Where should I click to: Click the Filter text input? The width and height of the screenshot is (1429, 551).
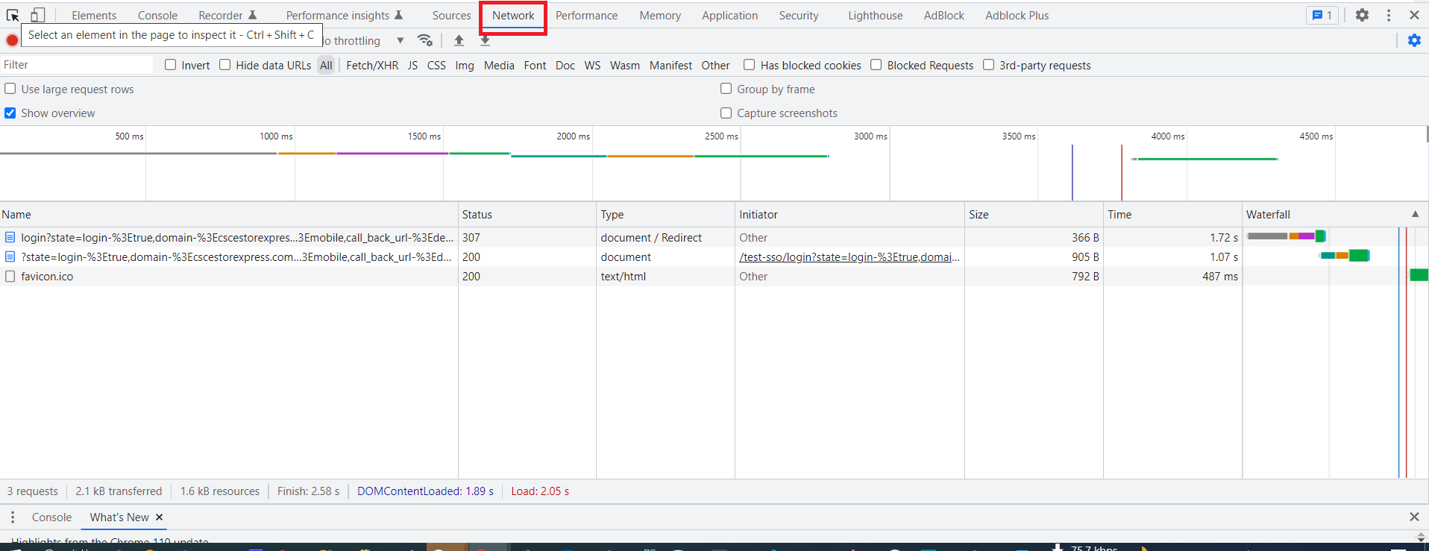[77, 65]
